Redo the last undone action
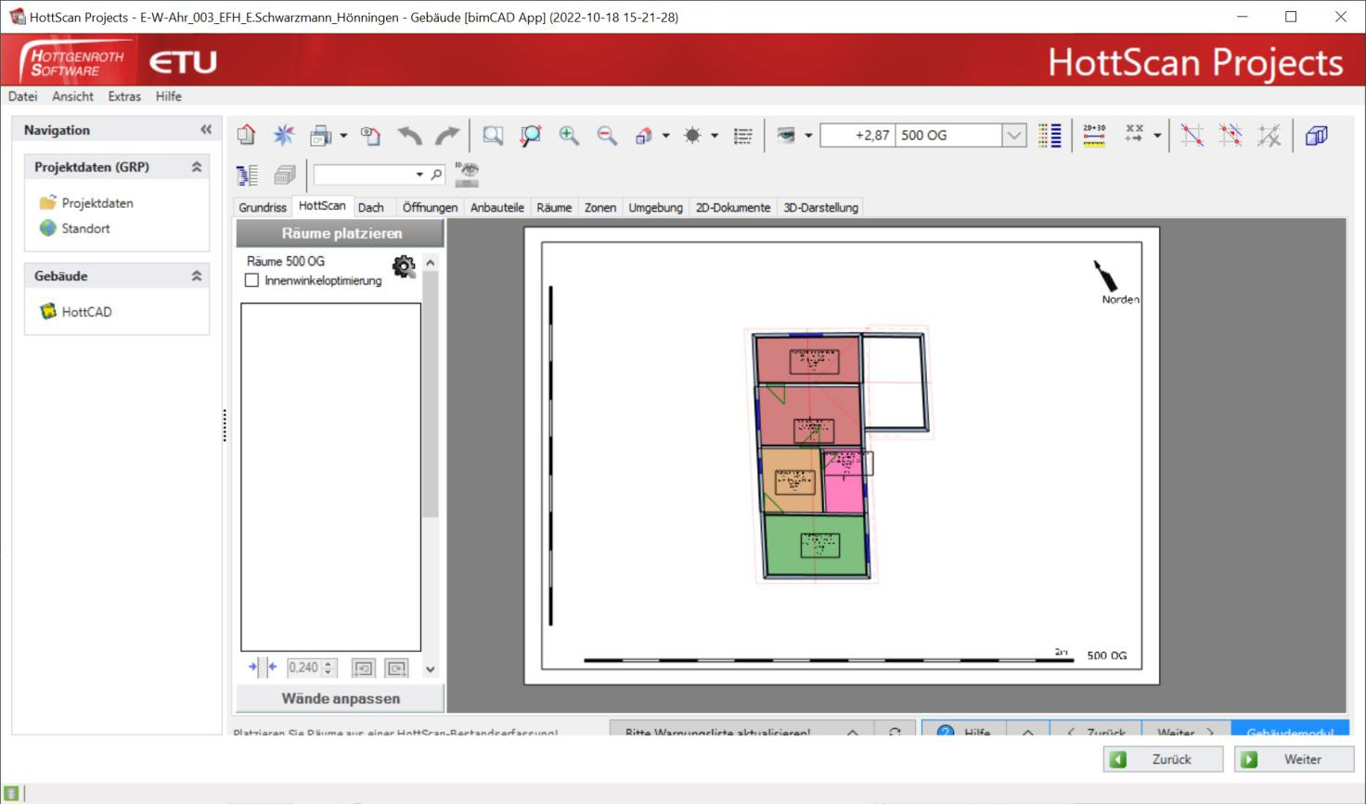Screen dimensions: 1366x804 447,136
